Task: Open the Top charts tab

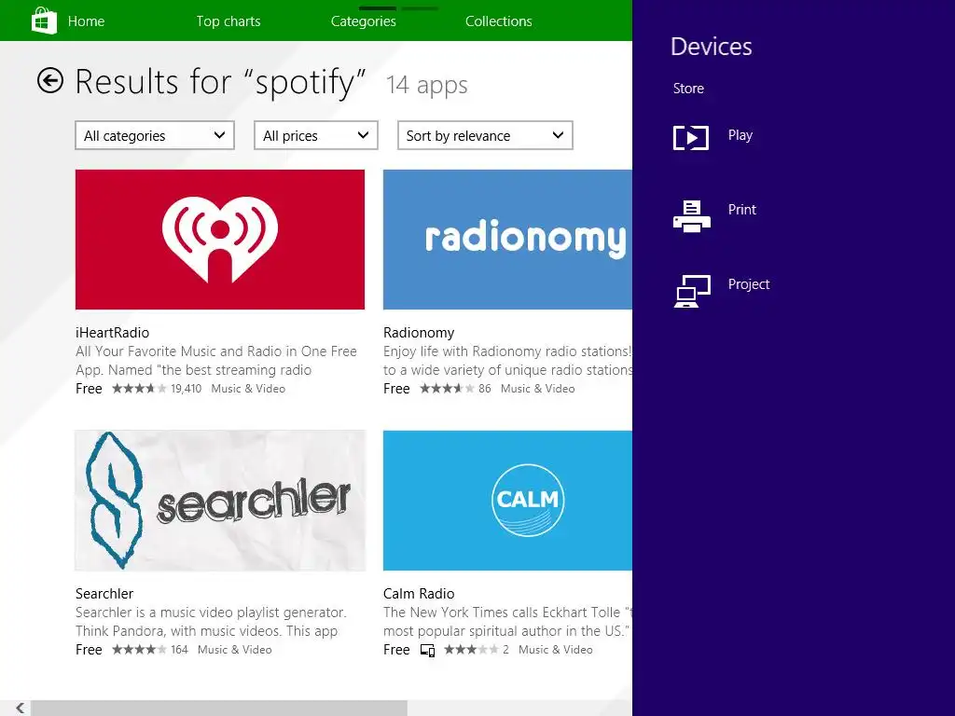Action: pos(228,21)
